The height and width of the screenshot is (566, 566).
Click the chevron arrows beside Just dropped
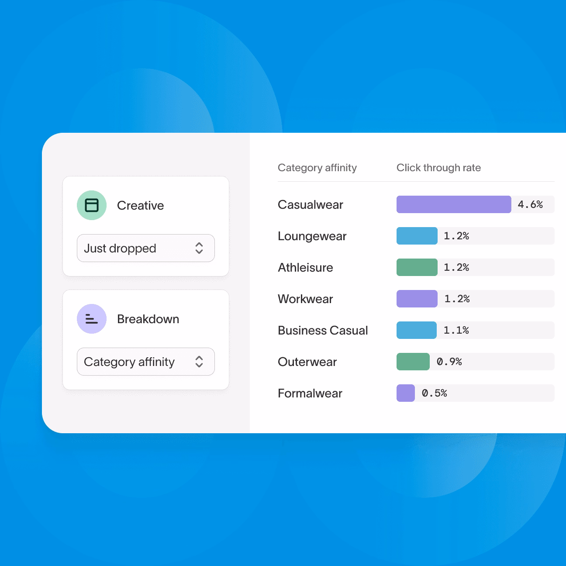pyautogui.click(x=199, y=248)
